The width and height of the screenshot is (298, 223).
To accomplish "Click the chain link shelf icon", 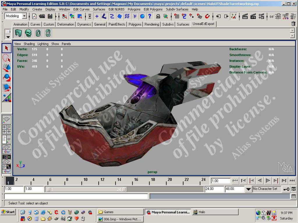I will [48, 33].
